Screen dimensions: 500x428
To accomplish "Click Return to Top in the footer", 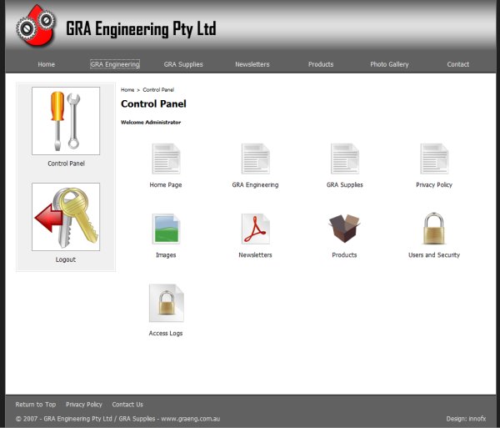I will tap(35, 405).
